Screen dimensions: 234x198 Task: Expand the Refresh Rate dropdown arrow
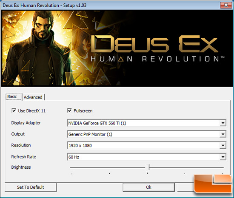[x=223, y=157]
